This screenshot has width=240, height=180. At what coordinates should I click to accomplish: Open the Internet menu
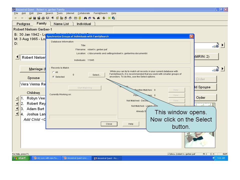[70, 13]
